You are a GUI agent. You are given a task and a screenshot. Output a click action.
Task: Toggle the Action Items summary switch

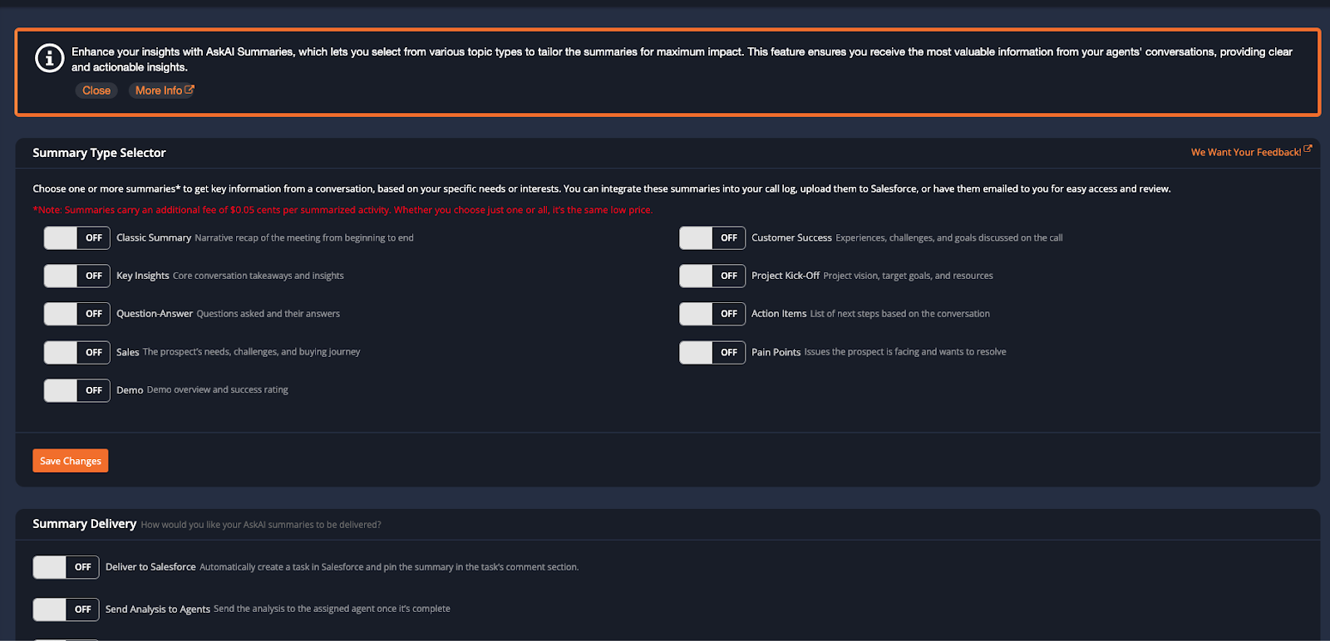[712, 314]
